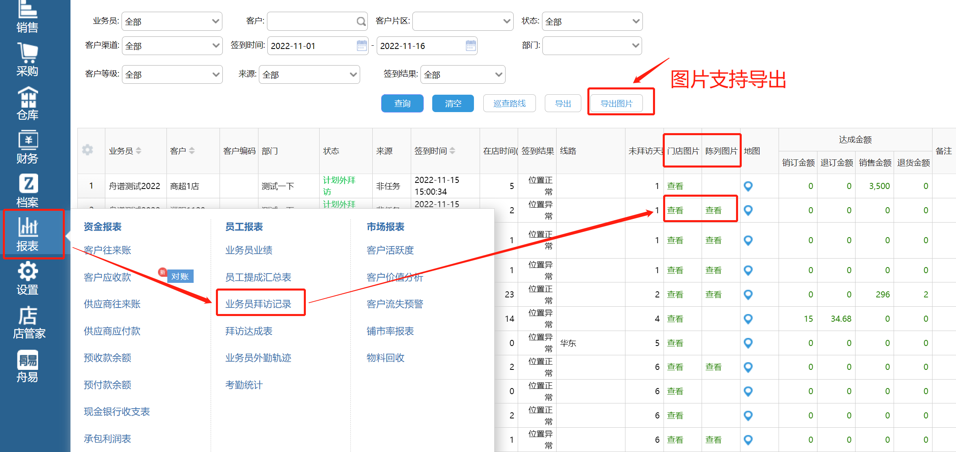956x452 pixels.
Task: Select 业务员外勤轨迹 report
Action: 258,358
